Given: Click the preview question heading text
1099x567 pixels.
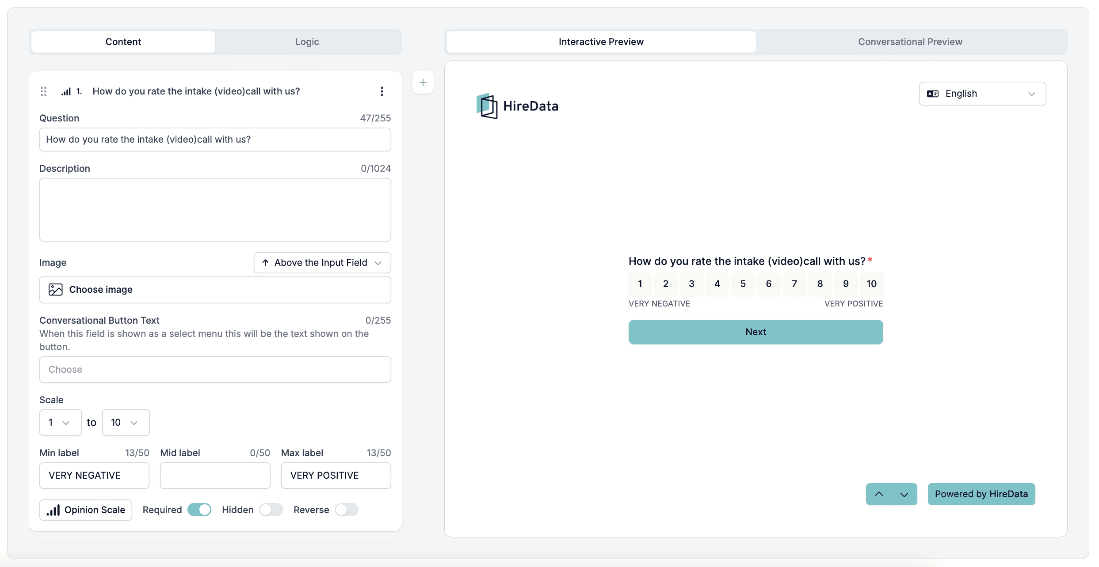Looking at the screenshot, I should pos(747,261).
